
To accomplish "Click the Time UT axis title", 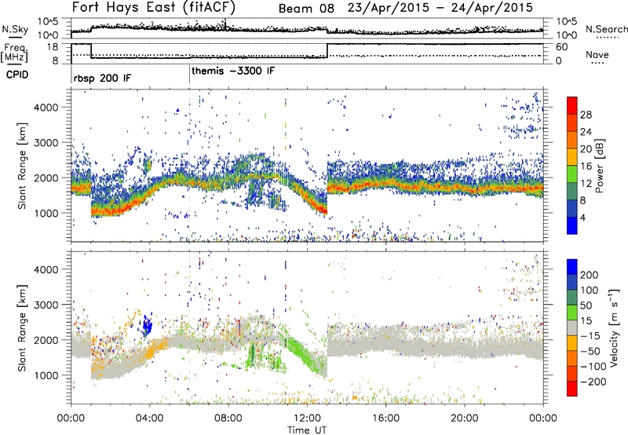I will (x=307, y=430).
